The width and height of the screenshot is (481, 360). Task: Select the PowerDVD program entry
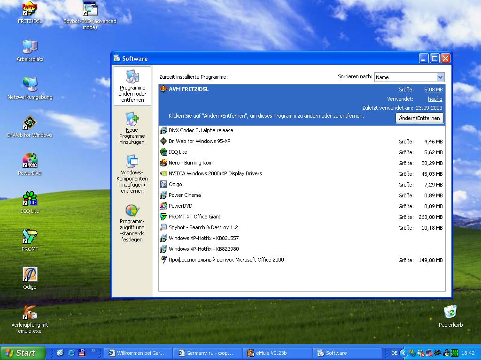[x=302, y=206]
